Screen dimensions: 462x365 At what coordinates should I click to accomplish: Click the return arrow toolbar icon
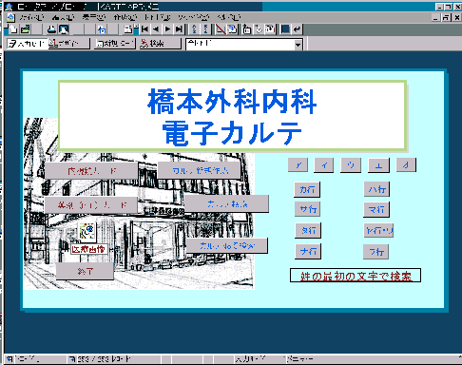tap(297, 29)
